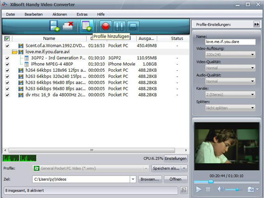This screenshot has width=264, height=198.
Task: Mute audio via the speaker icon
Action: pyautogui.click(x=221, y=189)
